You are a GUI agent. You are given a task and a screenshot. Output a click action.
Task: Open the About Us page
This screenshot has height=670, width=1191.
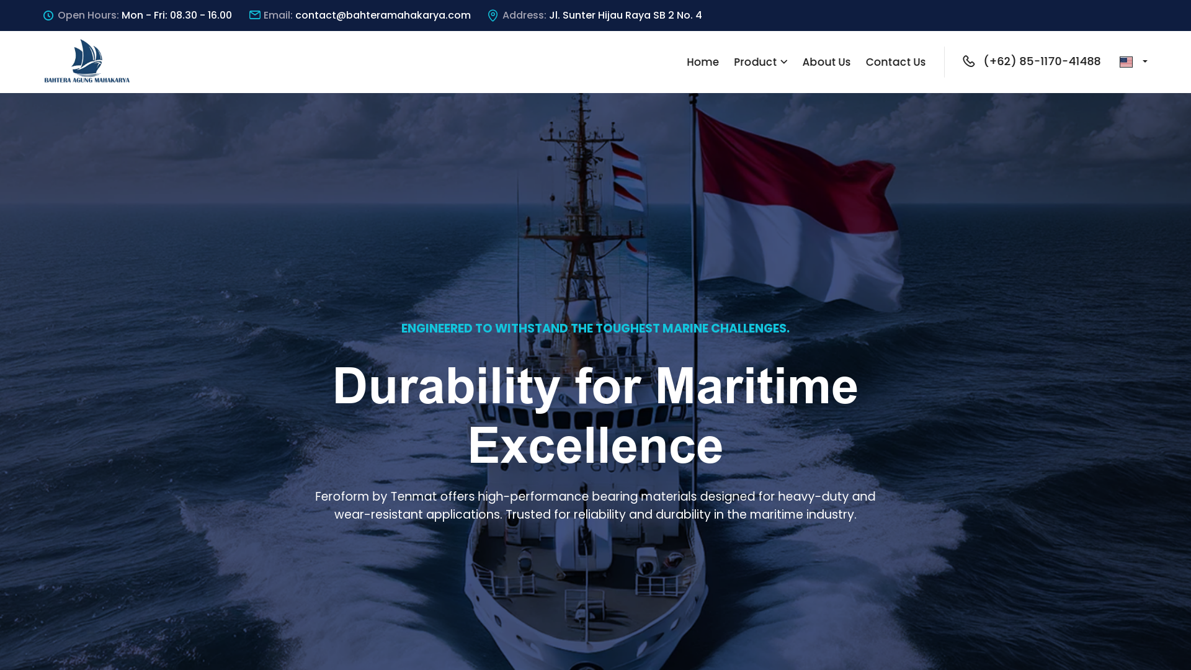[x=826, y=62]
